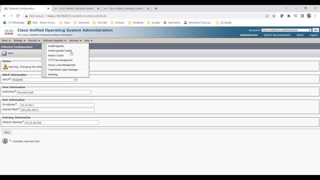The image size is (320, 180).
Task: Click the Default Gateway input field
Action: point(61,122)
